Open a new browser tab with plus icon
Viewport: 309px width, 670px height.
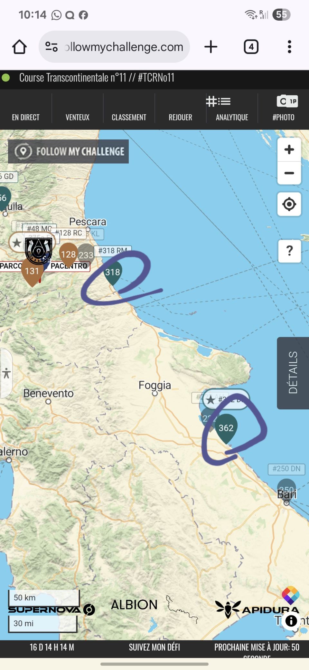tap(211, 47)
